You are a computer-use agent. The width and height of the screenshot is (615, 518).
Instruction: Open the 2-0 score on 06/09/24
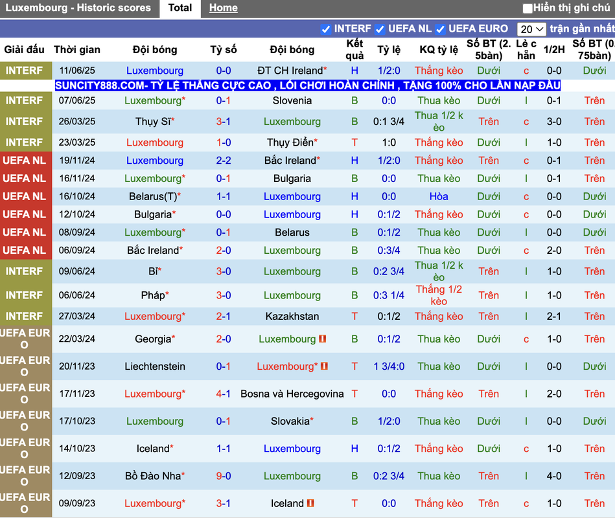[224, 251]
